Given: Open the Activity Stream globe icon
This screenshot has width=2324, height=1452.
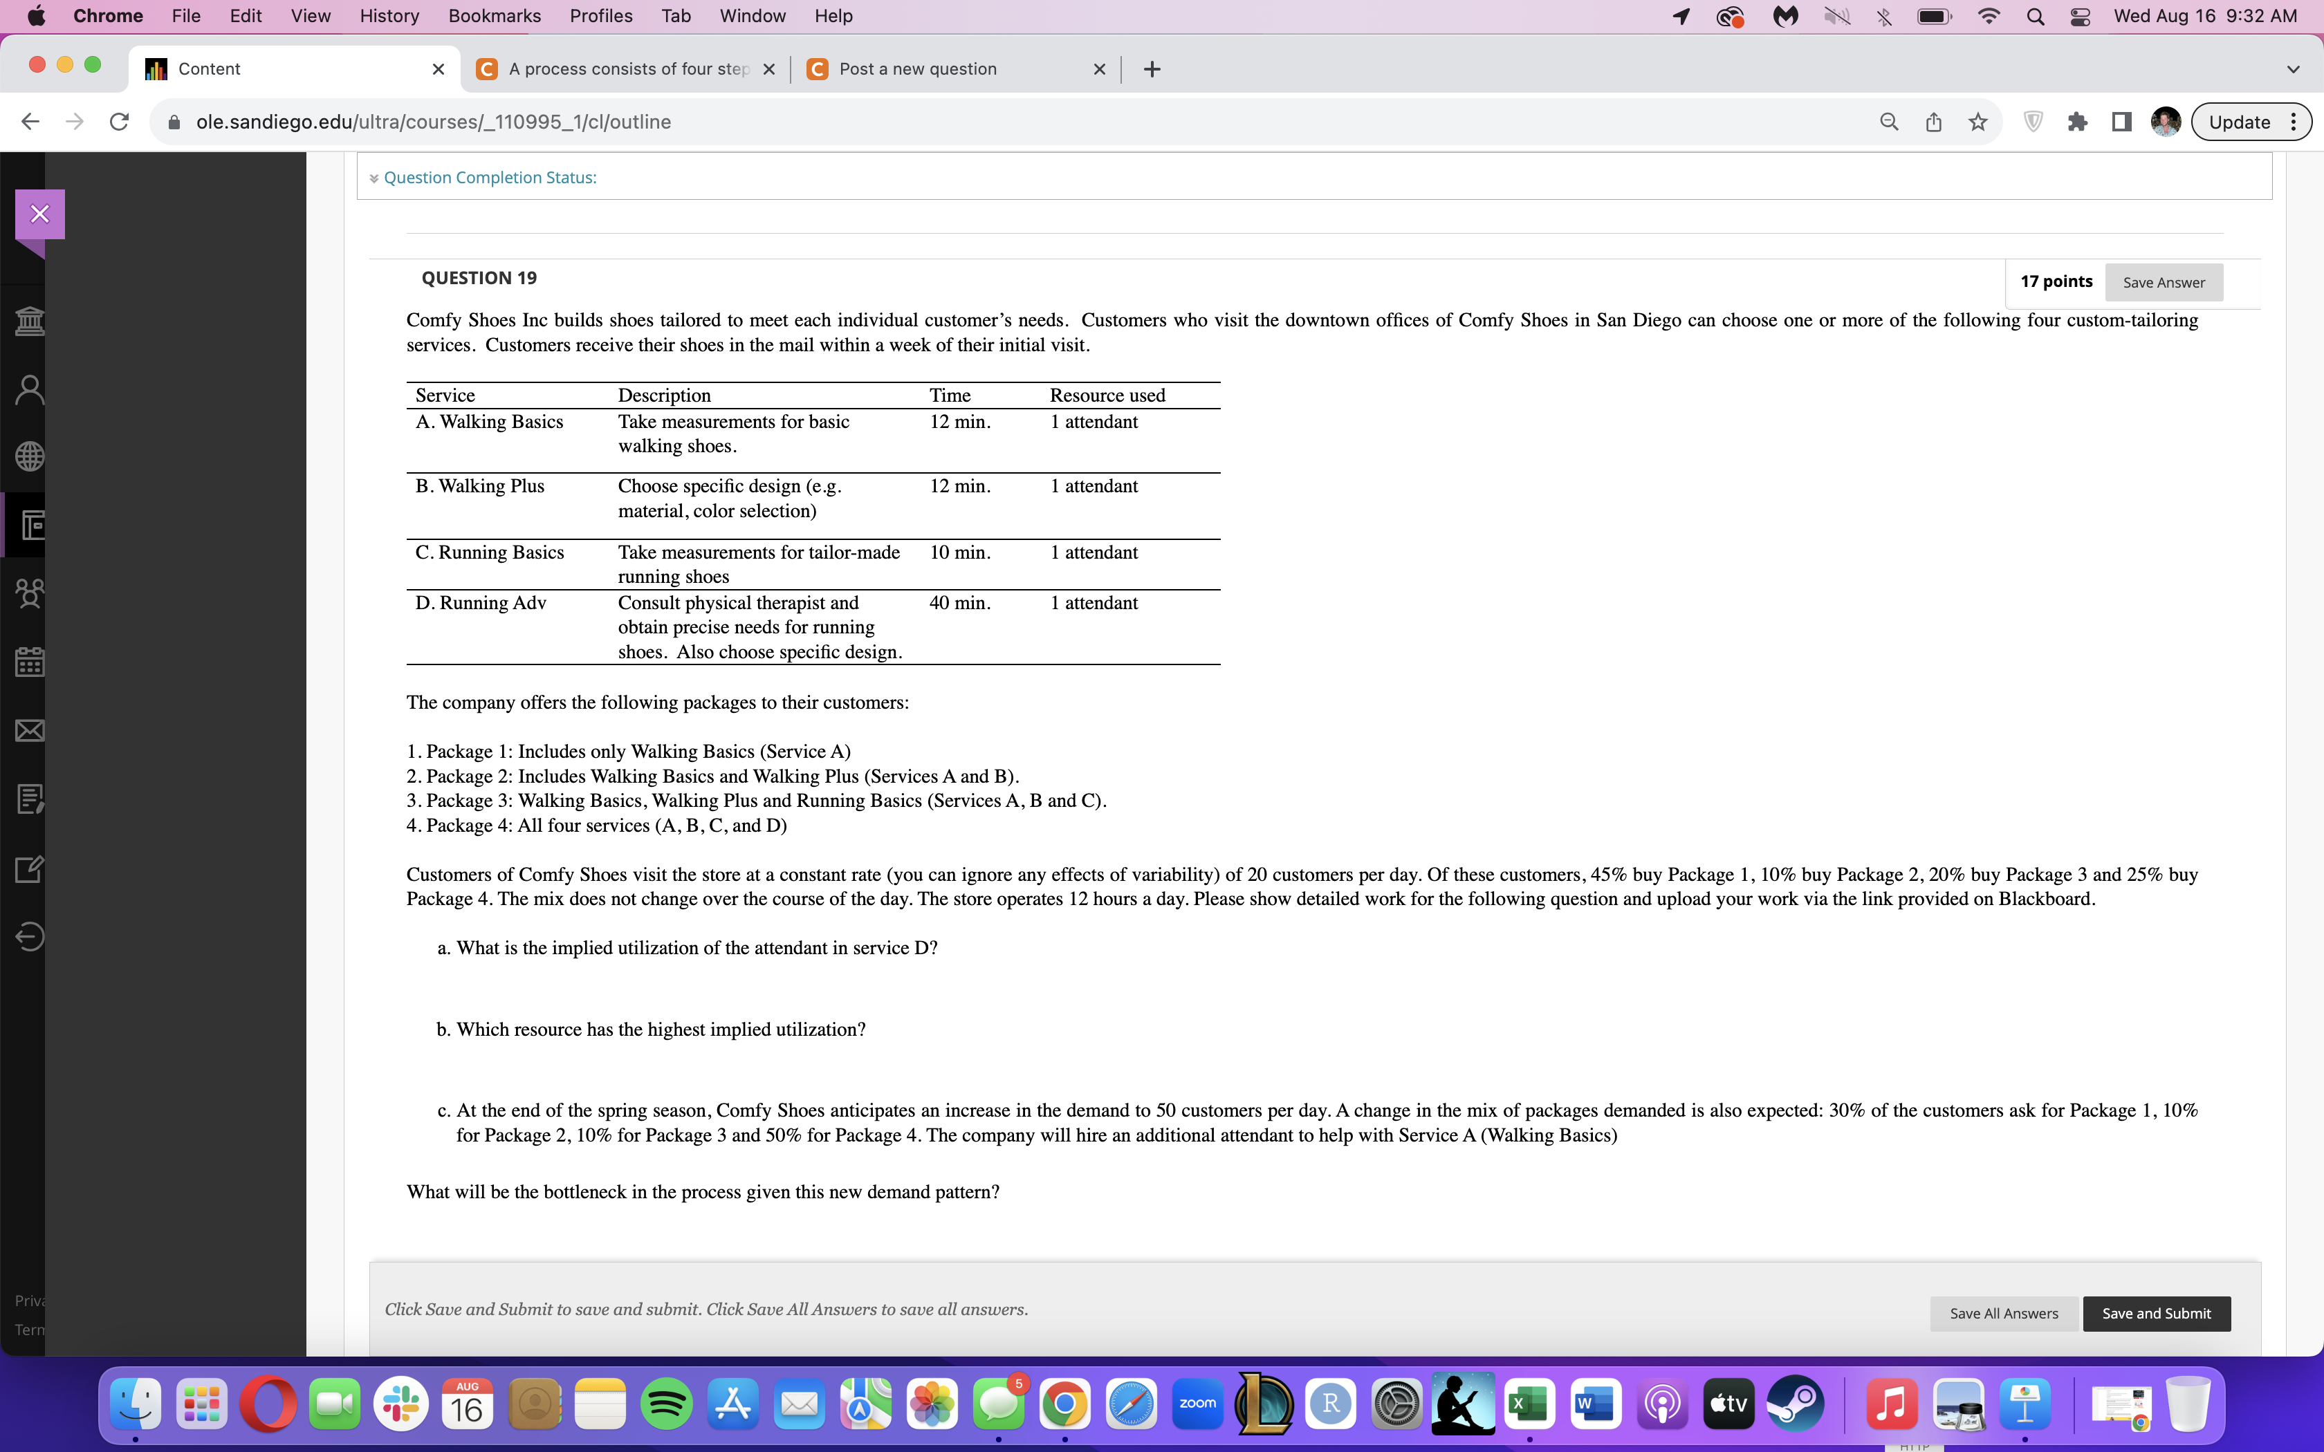Looking at the screenshot, I should pyautogui.click(x=30, y=456).
